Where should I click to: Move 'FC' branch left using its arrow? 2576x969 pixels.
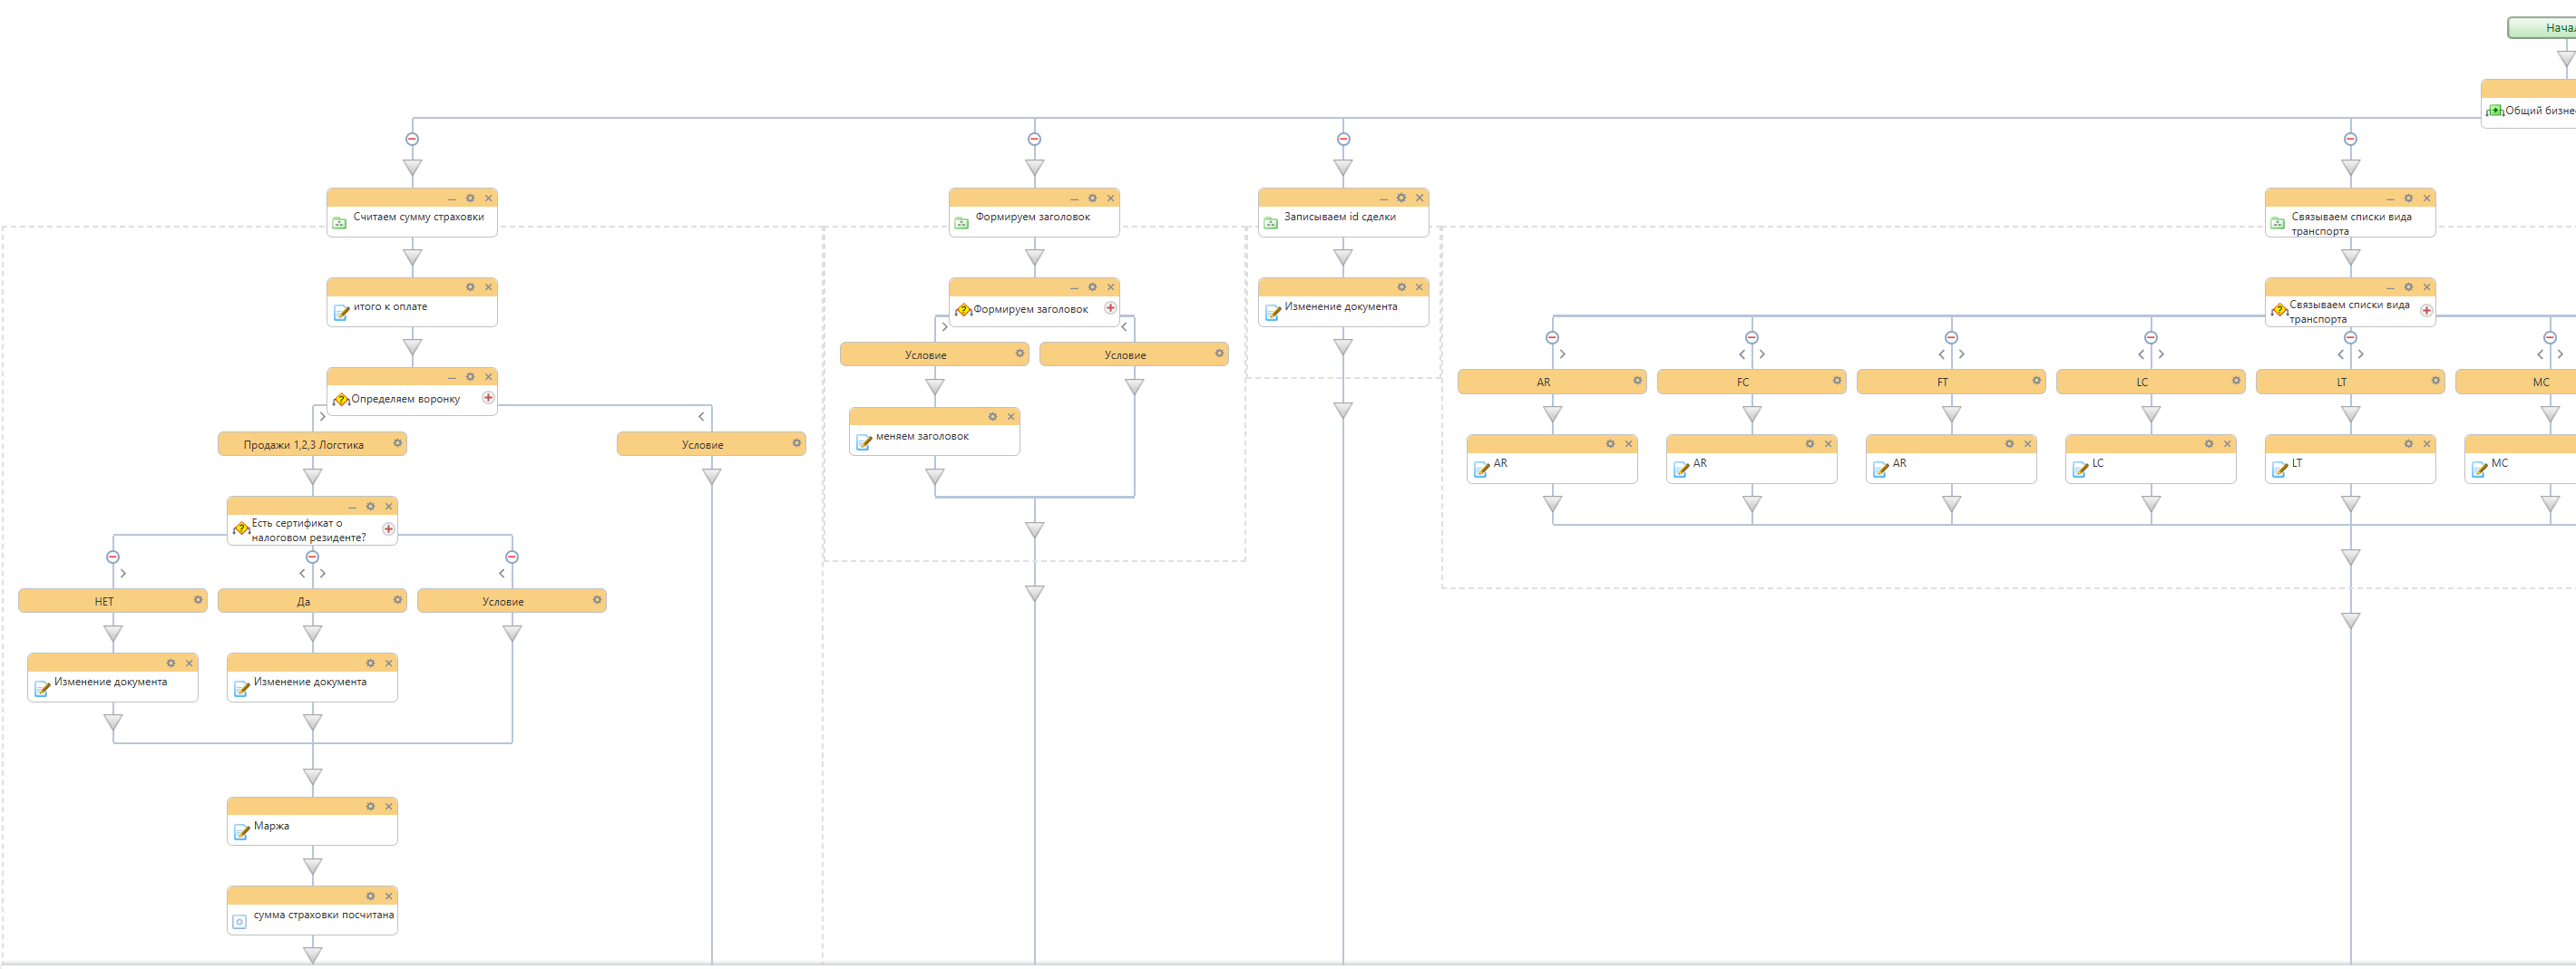coord(1742,354)
